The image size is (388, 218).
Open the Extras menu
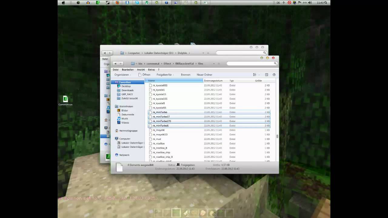(x=151, y=70)
